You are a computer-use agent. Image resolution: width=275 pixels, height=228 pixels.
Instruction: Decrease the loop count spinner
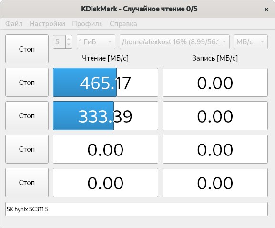[x=69, y=45]
